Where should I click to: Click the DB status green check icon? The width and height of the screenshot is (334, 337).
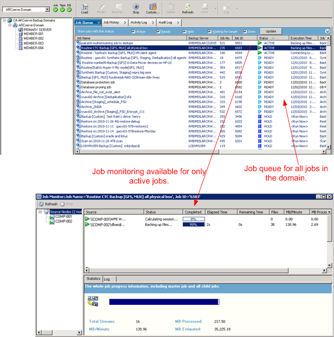pyautogui.click(x=69, y=9)
